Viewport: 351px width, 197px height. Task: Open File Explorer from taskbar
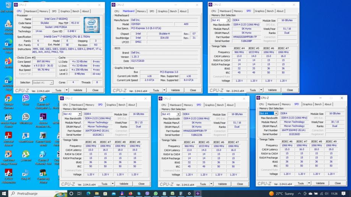(97, 194)
